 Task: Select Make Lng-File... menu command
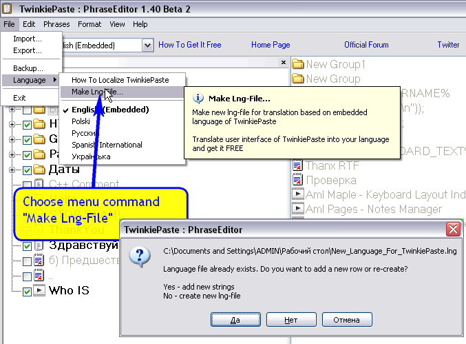point(123,92)
